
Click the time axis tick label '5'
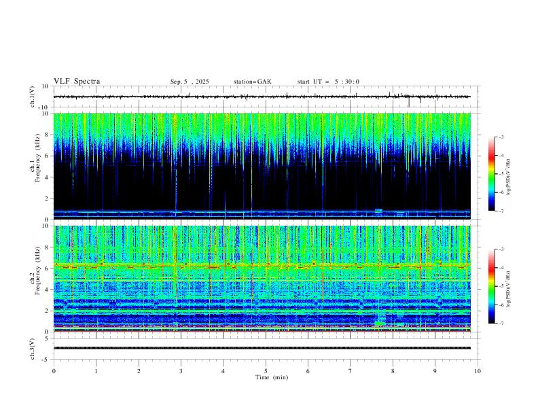(x=266, y=371)
